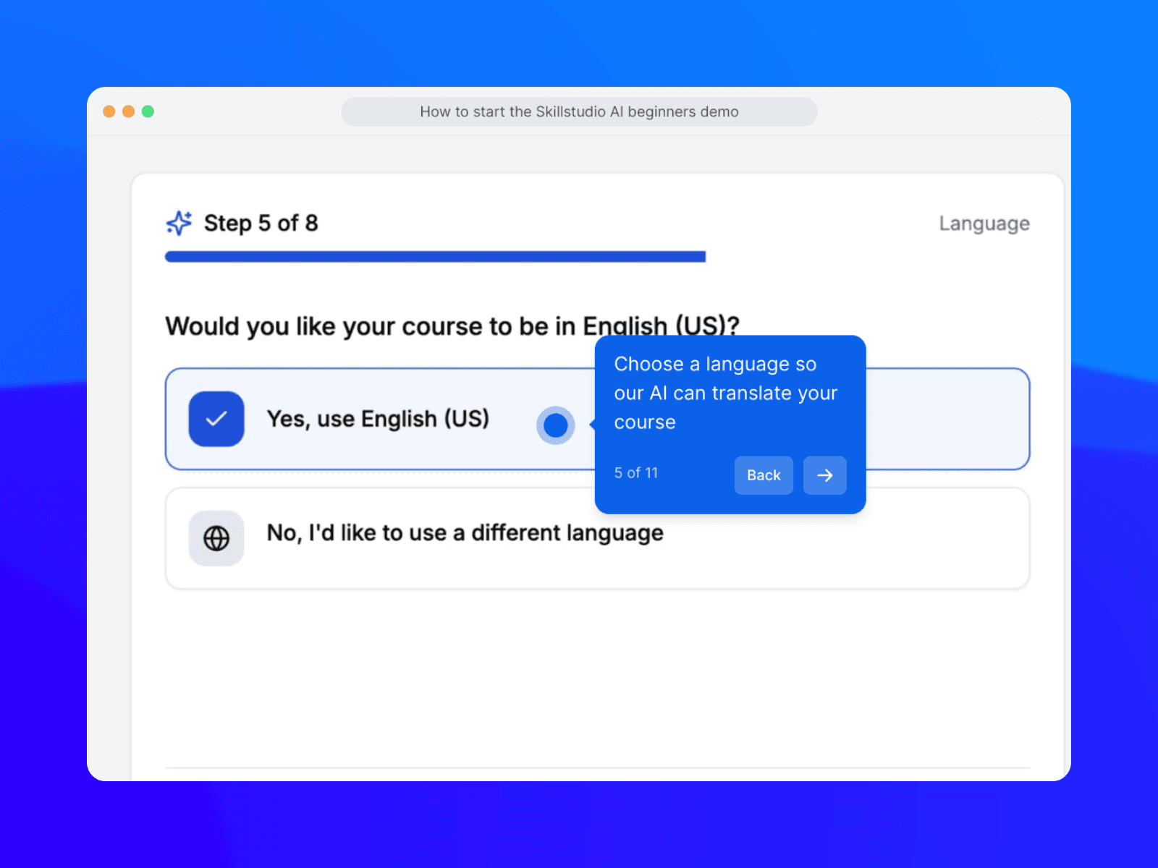Advance the tour with the arrow button
This screenshot has height=868, width=1158.
(x=825, y=475)
